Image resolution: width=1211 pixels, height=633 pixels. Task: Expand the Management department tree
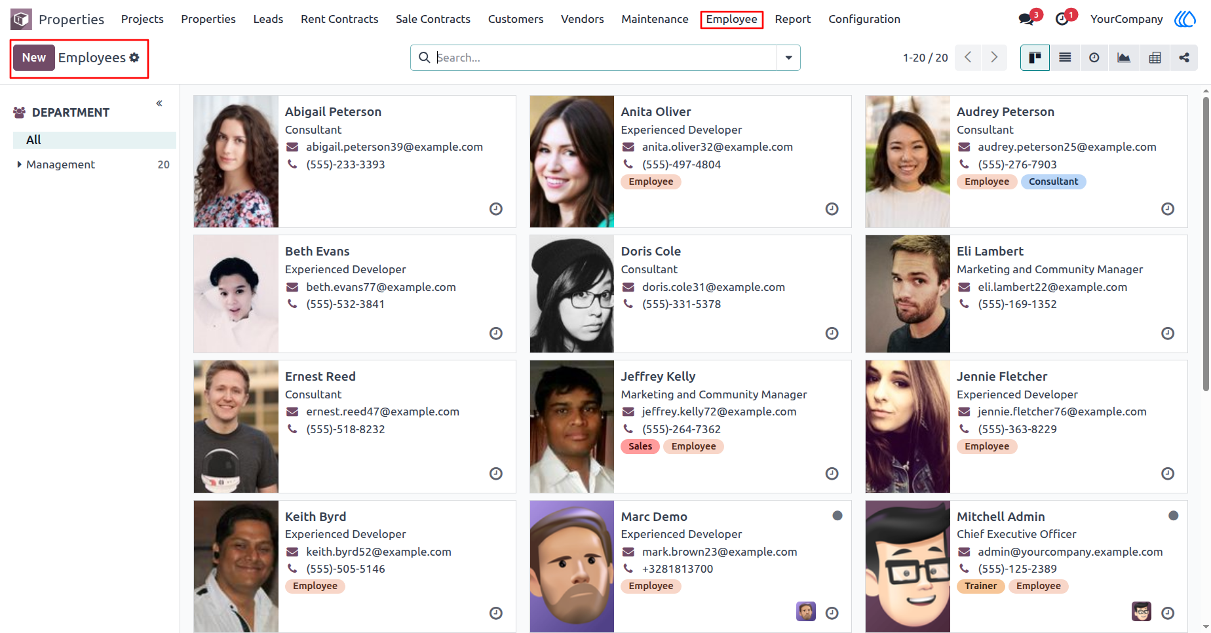click(20, 164)
